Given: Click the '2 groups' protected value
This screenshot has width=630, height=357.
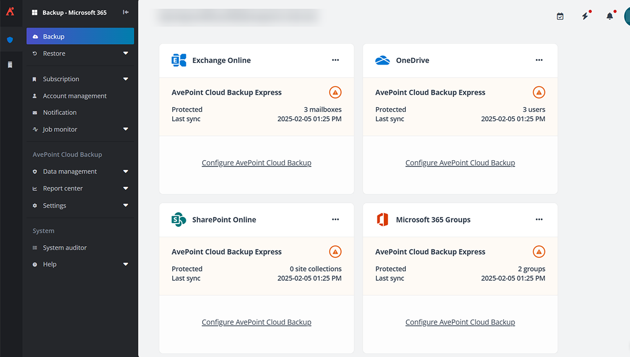Looking at the screenshot, I should tap(531, 269).
